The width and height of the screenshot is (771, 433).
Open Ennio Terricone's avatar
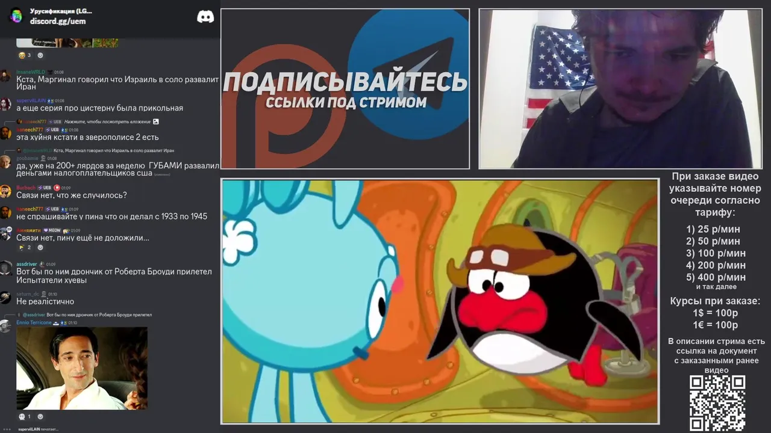tap(5, 326)
